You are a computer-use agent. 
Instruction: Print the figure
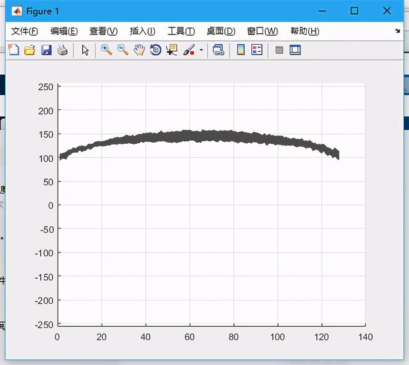point(62,50)
